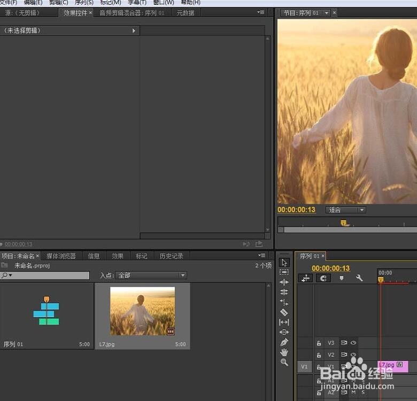417x401 pixels.
Task: Toggle lock on track V2
Action: click(319, 355)
